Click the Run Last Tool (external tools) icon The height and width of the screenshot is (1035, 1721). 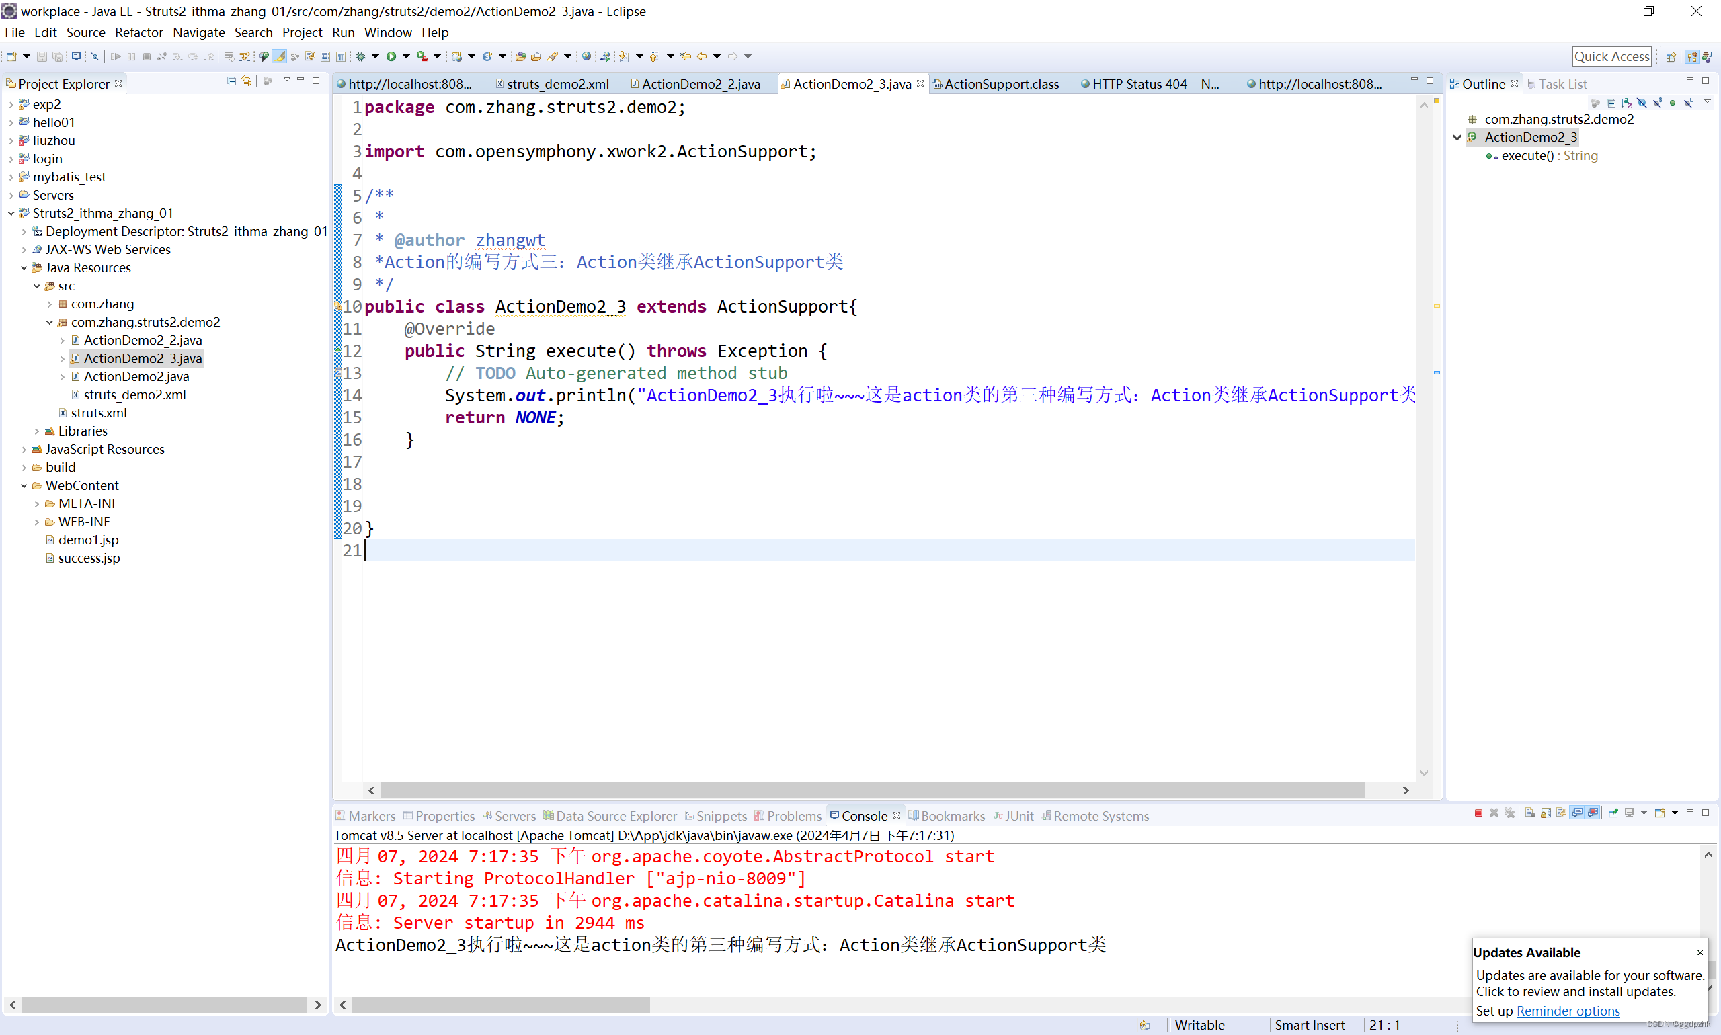pyautogui.click(x=422, y=56)
